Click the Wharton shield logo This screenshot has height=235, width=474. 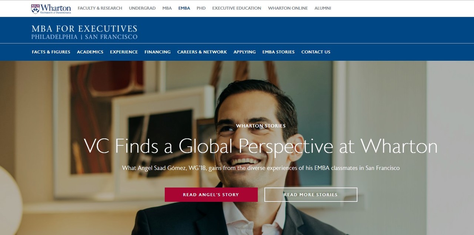pyautogui.click(x=36, y=9)
